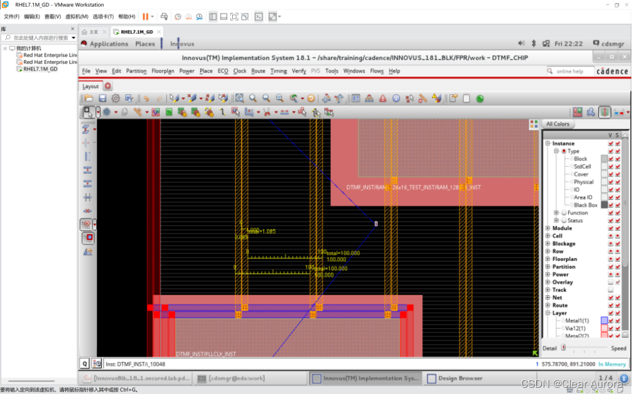This screenshot has height=394, width=632.
Task: Click the Metal1(1) blue color swatch
Action: (604, 320)
